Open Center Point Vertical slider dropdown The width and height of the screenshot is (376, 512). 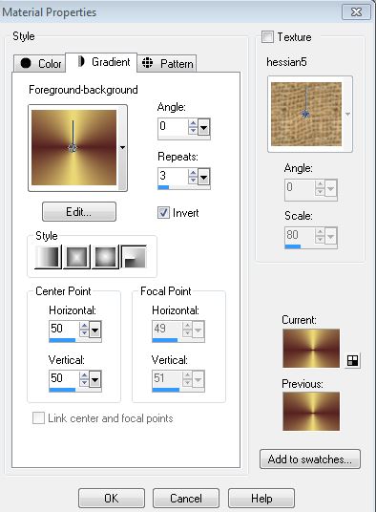[x=94, y=379]
